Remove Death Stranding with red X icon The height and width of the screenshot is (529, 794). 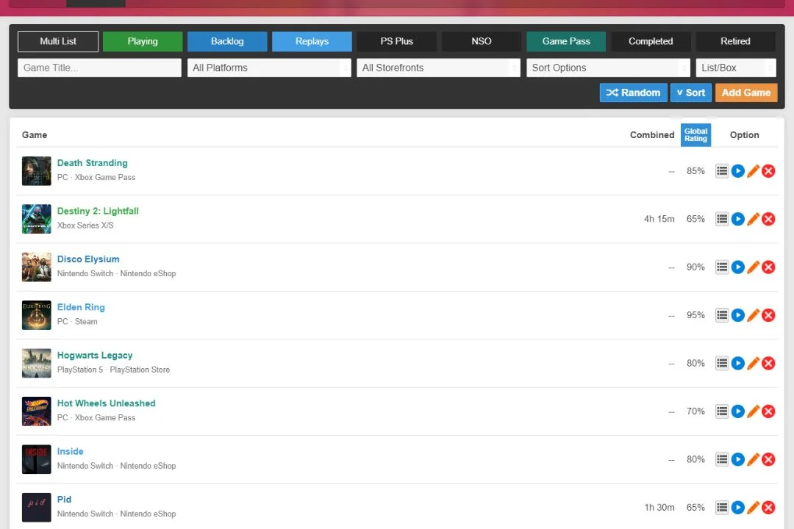[768, 171]
